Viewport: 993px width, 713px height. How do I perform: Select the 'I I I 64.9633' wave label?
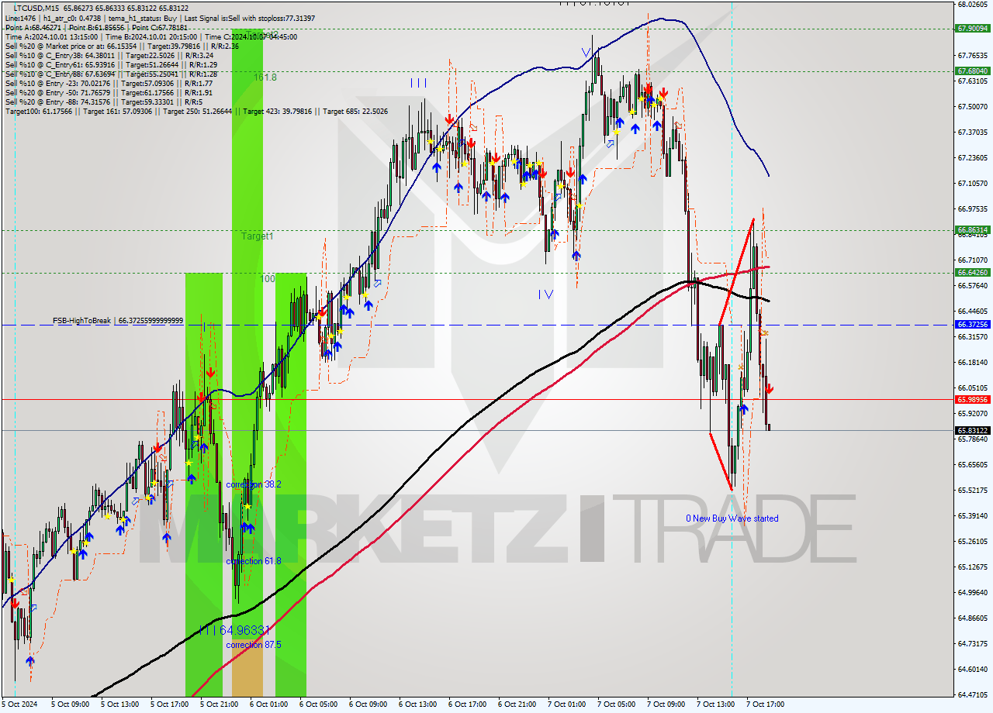point(234,631)
